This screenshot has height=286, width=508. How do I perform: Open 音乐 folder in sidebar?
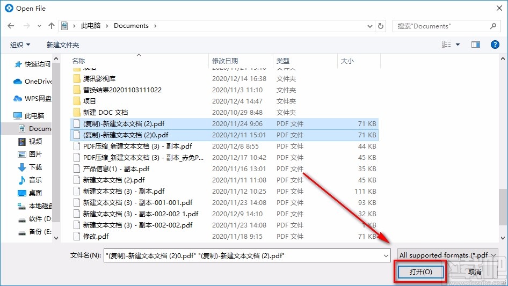(x=30, y=180)
